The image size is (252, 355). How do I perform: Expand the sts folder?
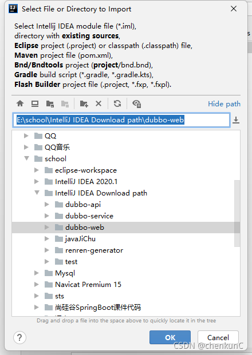click(37, 296)
